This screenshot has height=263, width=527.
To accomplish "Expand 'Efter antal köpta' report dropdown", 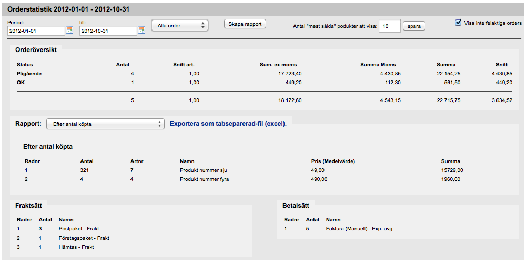I will (x=106, y=124).
